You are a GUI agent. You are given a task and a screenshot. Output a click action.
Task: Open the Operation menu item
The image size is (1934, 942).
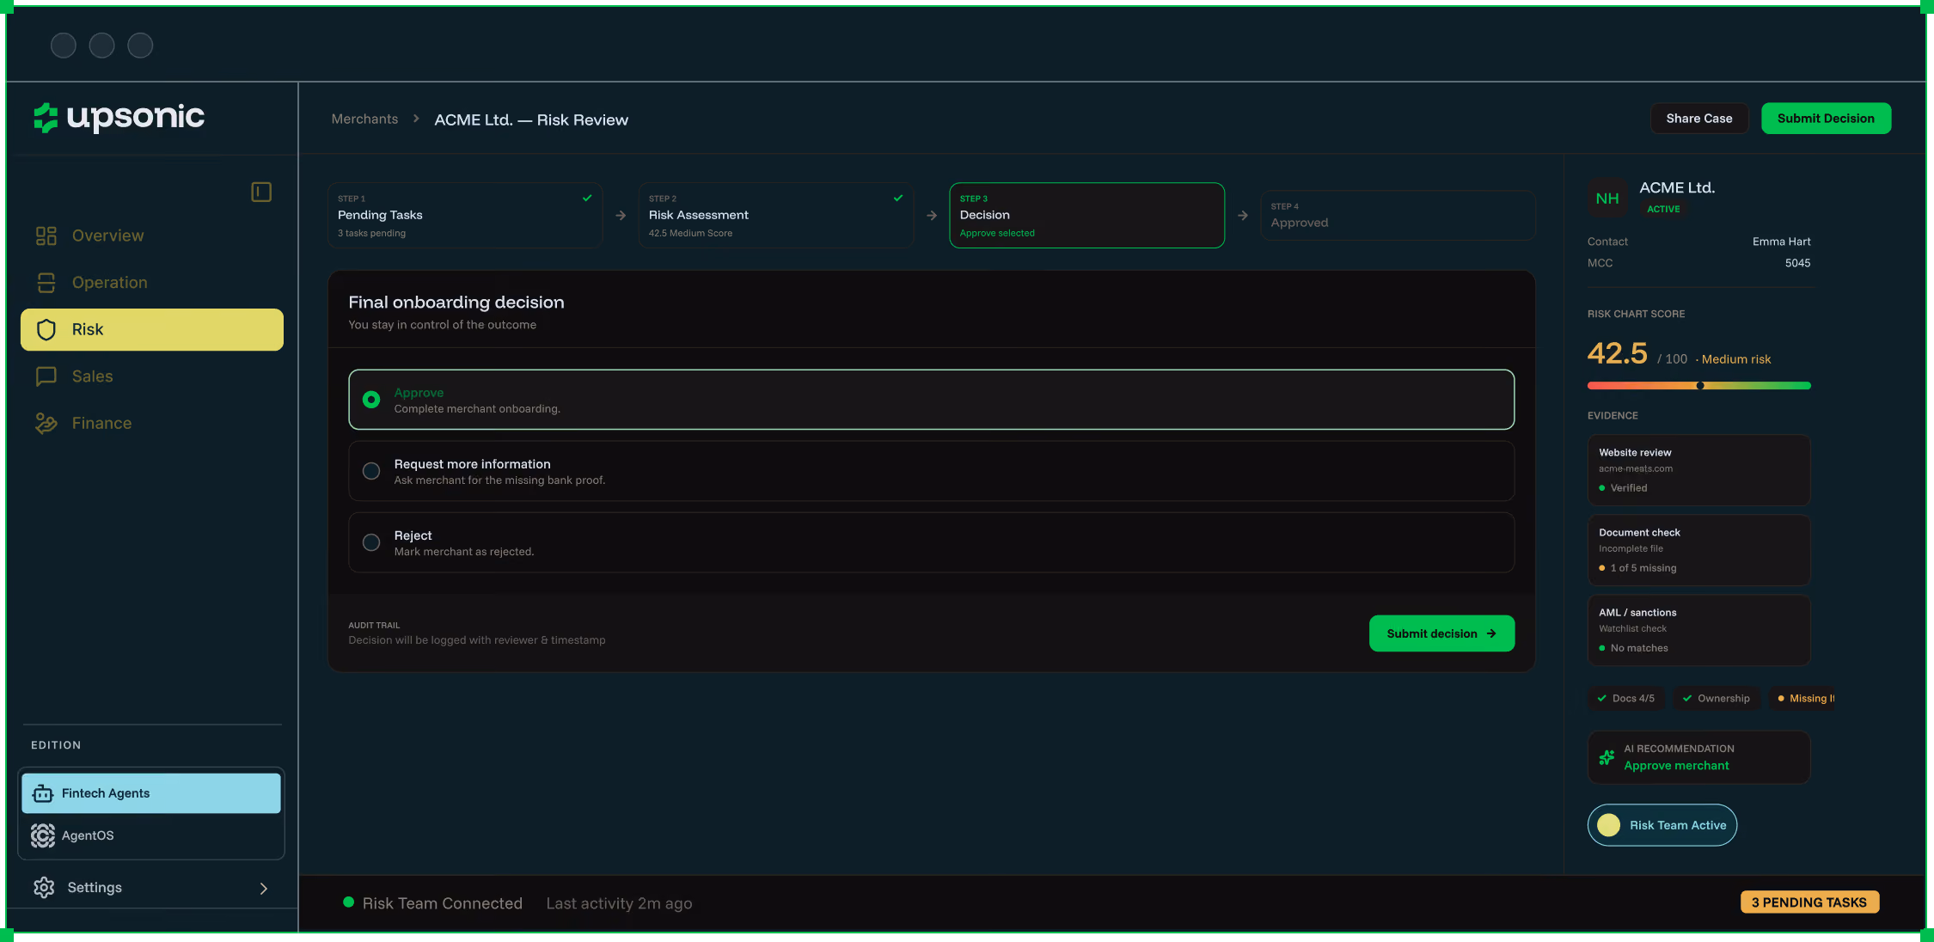[152, 283]
